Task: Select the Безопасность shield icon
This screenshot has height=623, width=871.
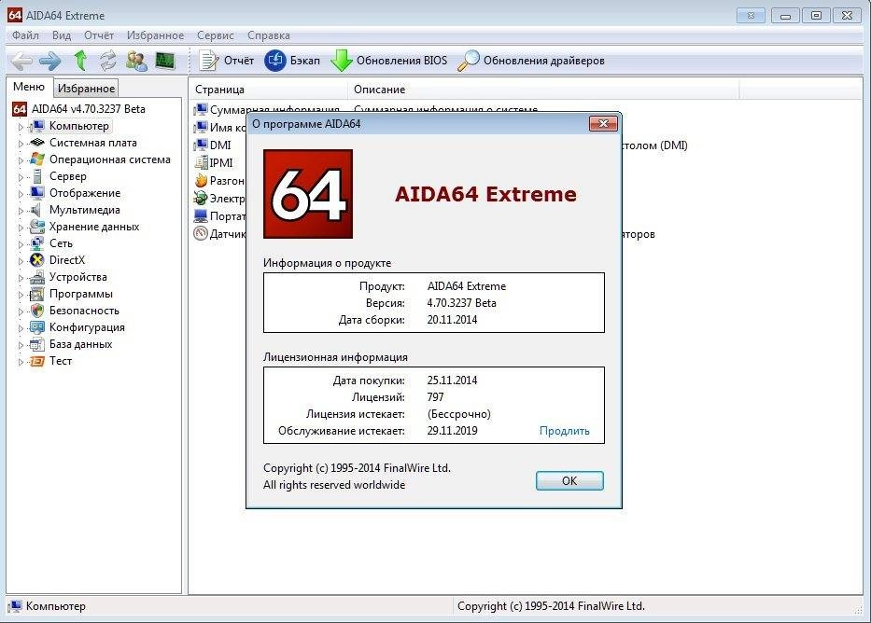Action: (37, 311)
